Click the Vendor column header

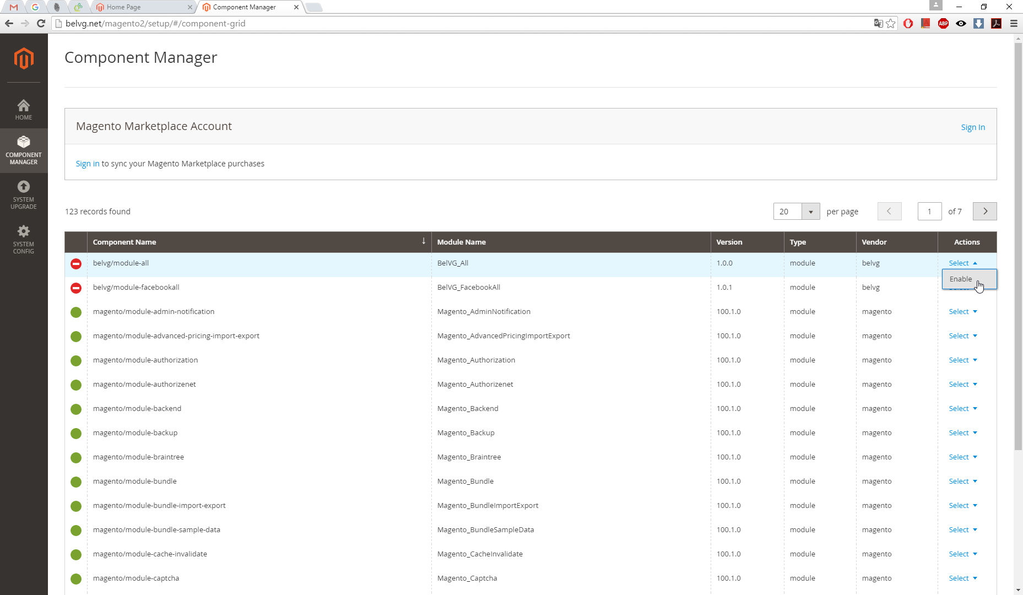896,242
